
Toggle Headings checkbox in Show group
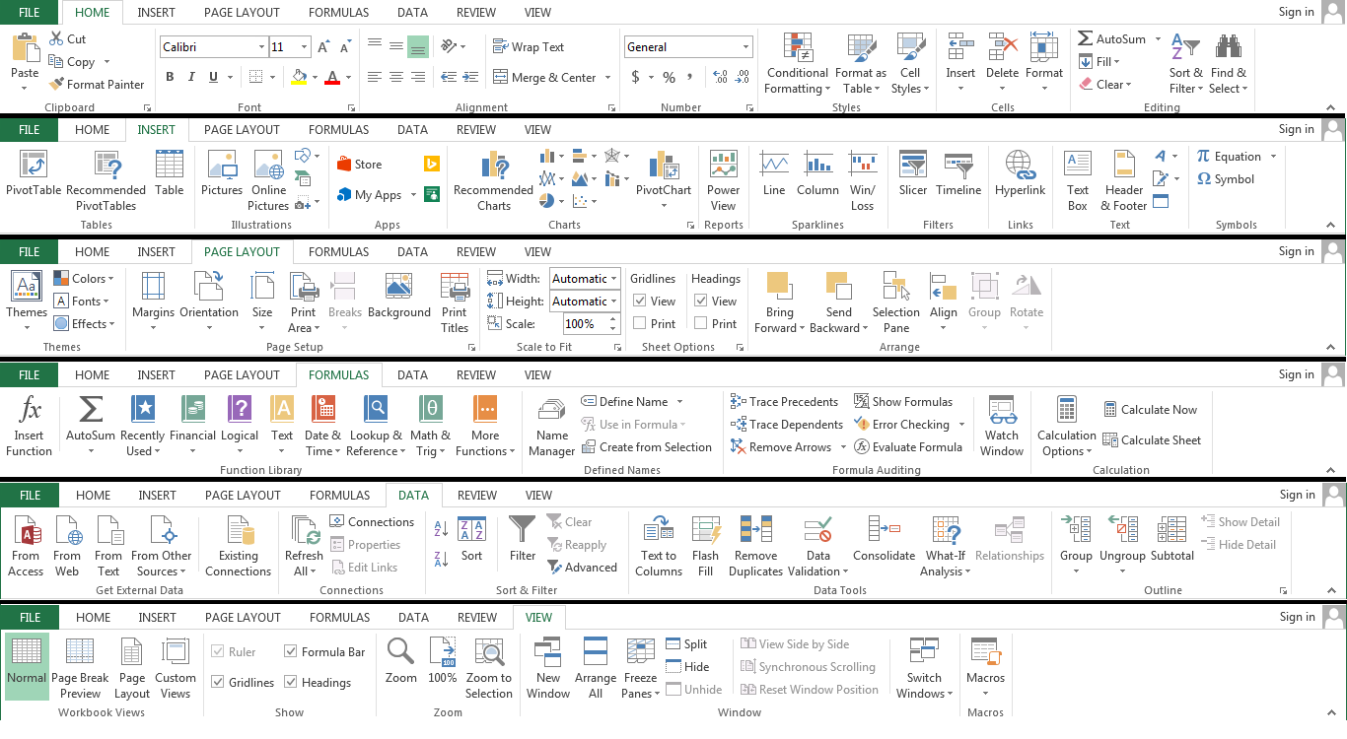tap(291, 682)
